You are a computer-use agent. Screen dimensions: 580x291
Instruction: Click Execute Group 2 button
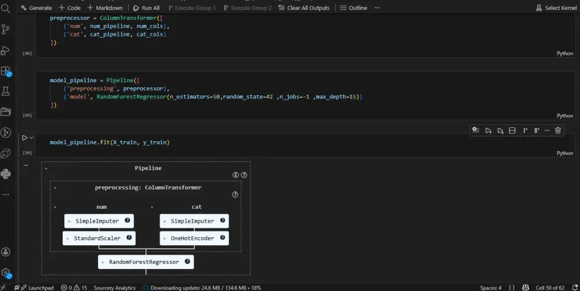pos(248,8)
